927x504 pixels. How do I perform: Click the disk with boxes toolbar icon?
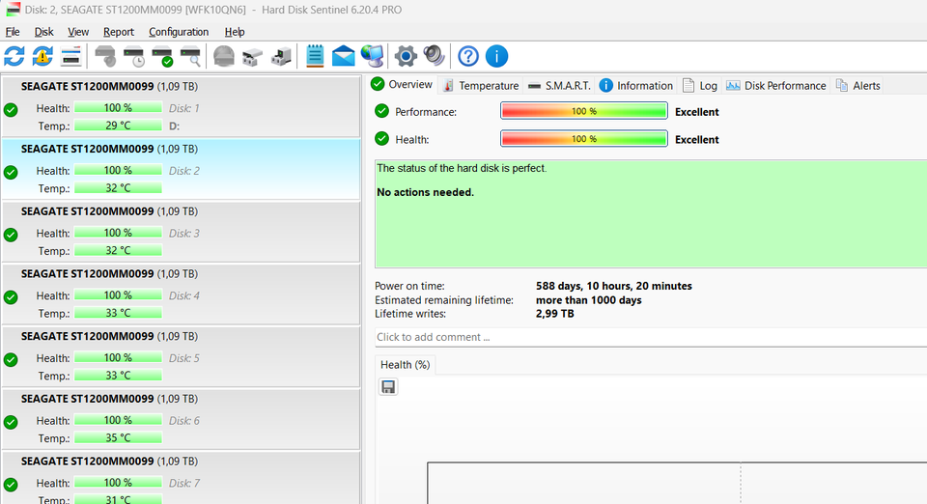click(252, 56)
